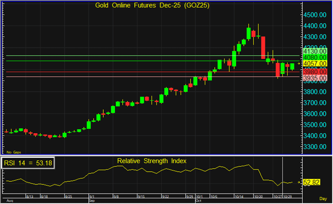Screen dimensions: 333x204
Task: Click the arrow marker next to RSI 52.82
Action: coord(299,182)
